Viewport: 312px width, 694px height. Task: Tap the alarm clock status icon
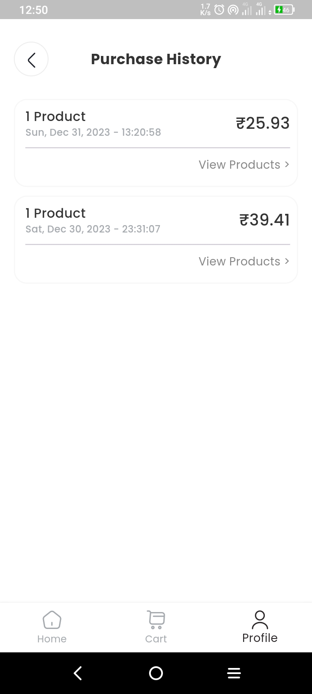point(220,10)
